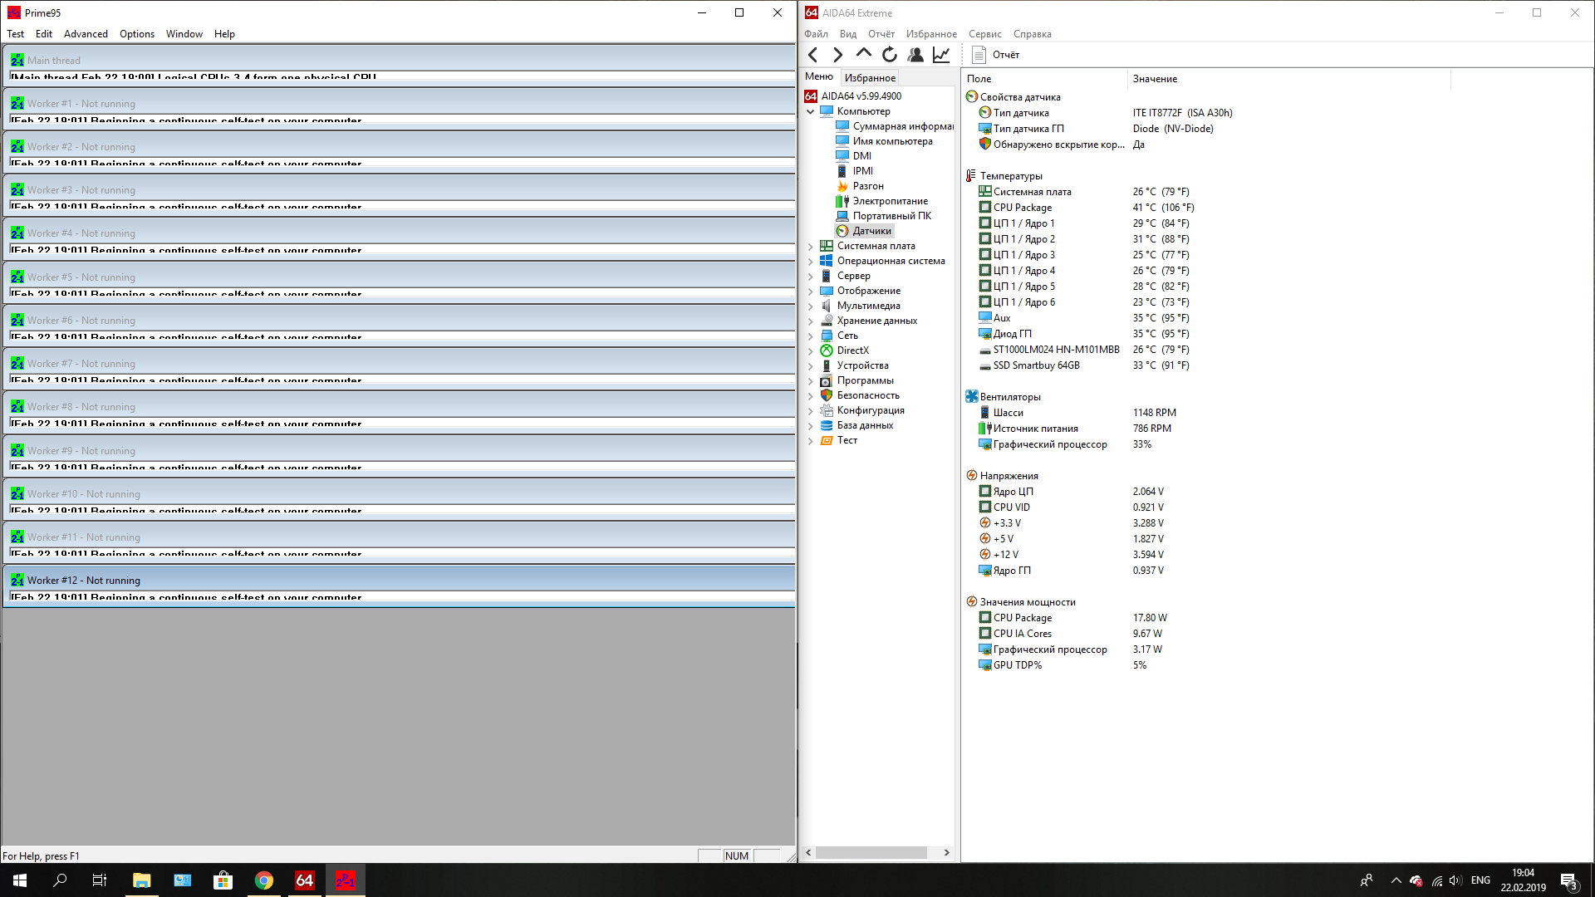
Task: Switch to the Избранное tab
Action: point(870,78)
